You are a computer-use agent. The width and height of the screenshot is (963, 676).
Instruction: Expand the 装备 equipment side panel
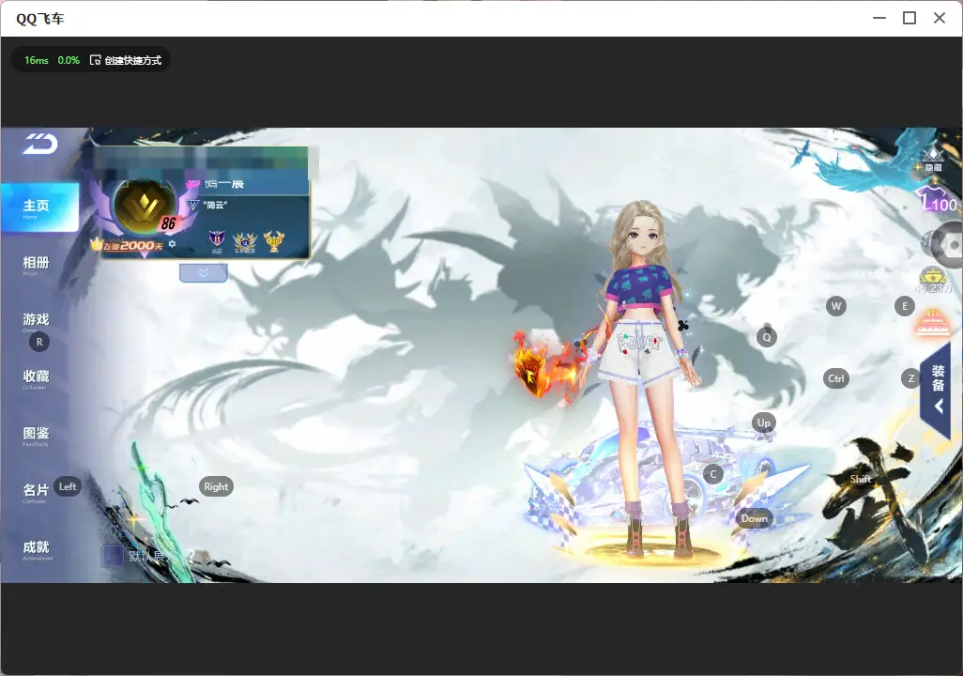pyautogui.click(x=936, y=391)
